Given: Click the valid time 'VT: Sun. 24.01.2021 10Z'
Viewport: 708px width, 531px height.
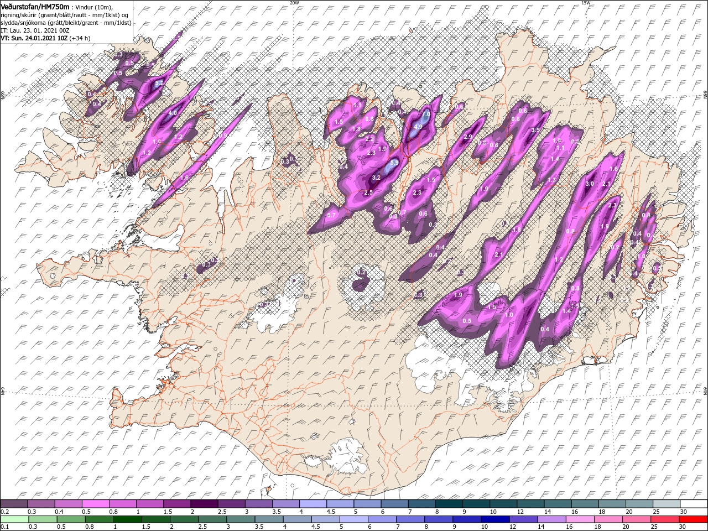Looking at the screenshot, I should [34, 38].
